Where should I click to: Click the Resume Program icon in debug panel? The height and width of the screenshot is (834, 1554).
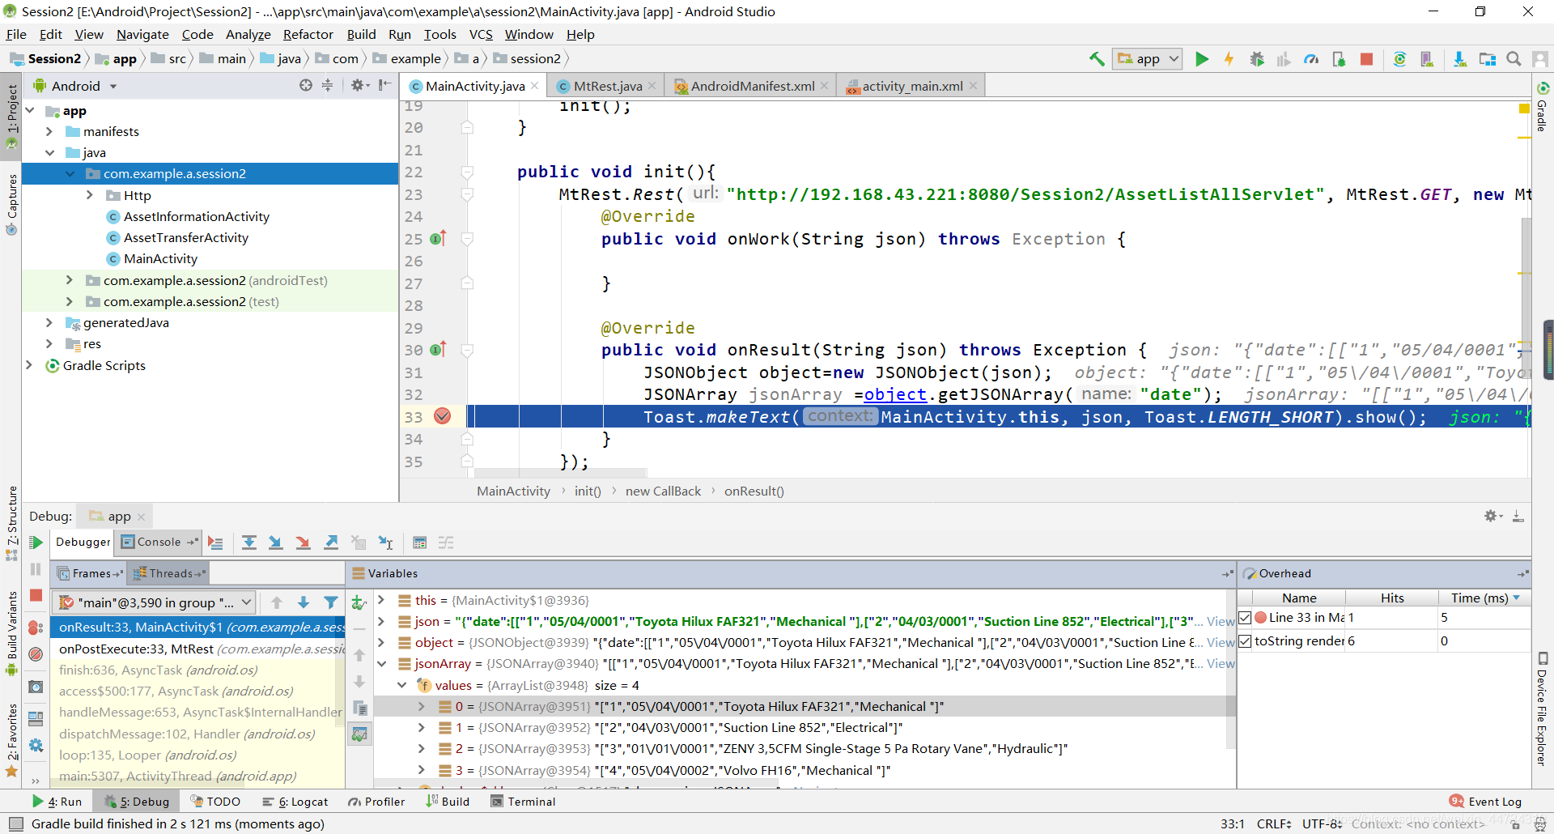(x=36, y=542)
